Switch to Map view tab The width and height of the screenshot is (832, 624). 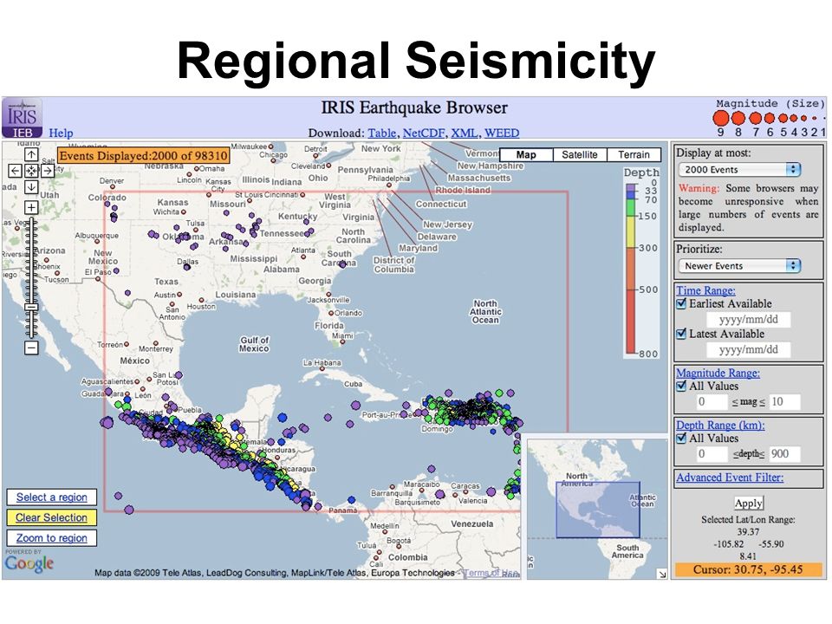click(x=526, y=155)
